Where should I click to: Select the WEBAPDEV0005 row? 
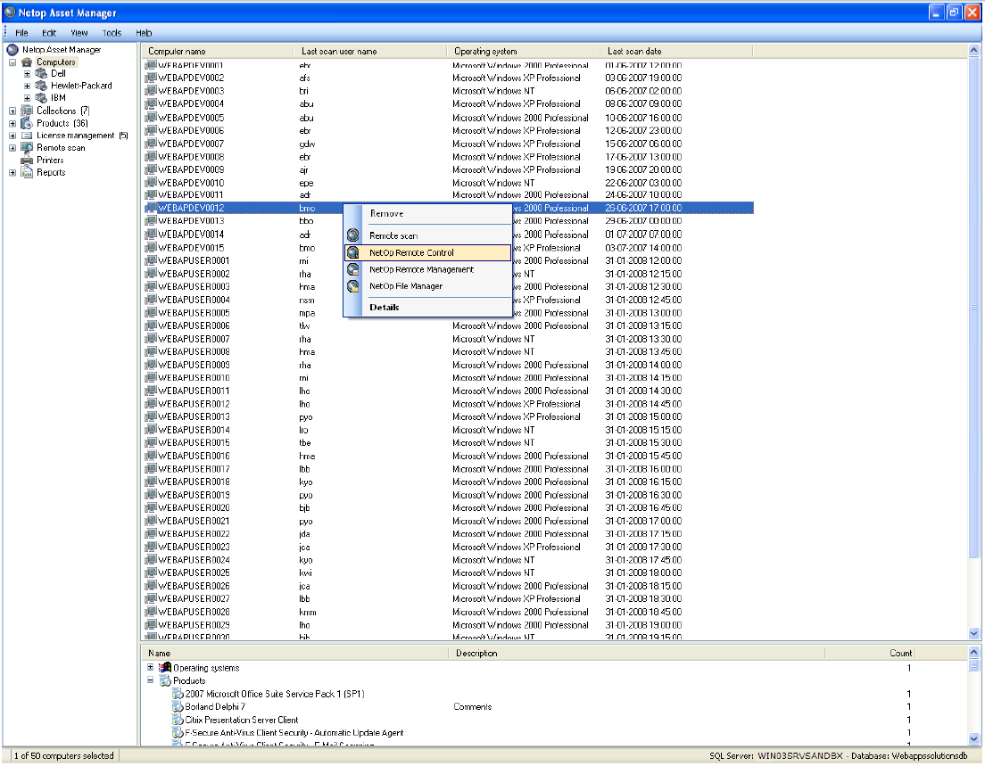[449, 118]
